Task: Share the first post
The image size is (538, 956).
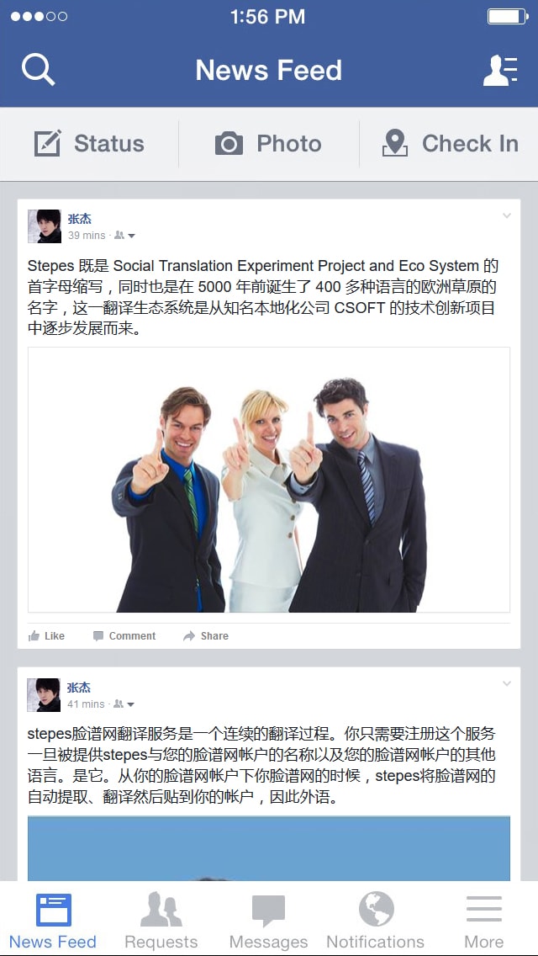Action: (206, 636)
